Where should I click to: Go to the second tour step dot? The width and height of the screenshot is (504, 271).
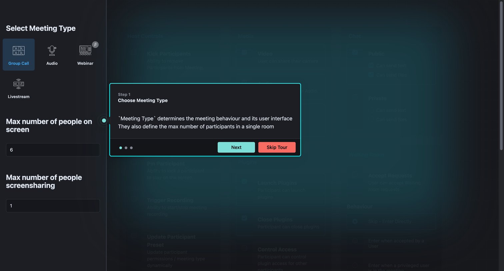click(x=126, y=148)
